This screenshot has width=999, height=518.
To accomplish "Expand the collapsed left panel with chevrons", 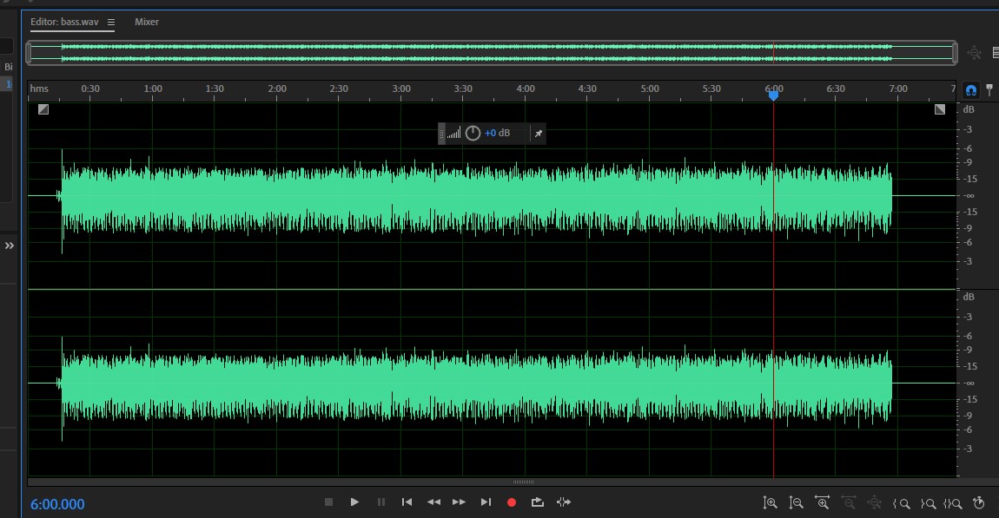I will tap(10, 246).
